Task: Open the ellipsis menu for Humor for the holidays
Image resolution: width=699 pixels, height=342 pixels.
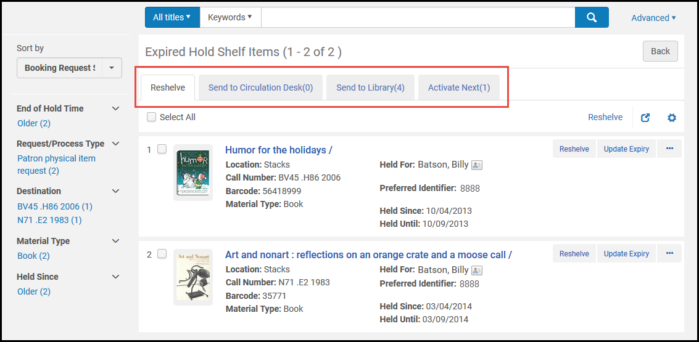Action: 669,149
